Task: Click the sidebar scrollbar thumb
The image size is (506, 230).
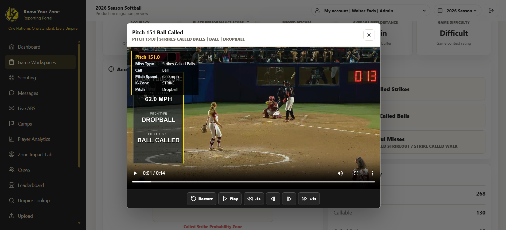Action: 79,106
